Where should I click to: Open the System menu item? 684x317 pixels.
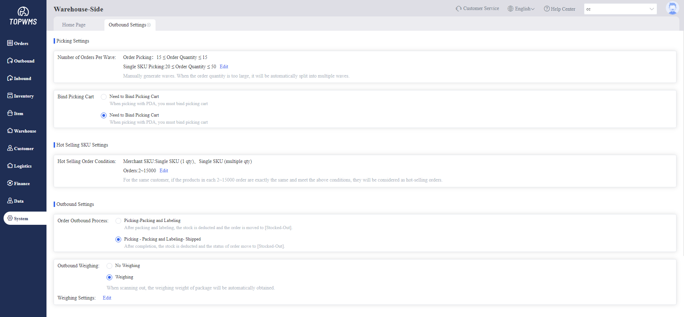[21, 218]
